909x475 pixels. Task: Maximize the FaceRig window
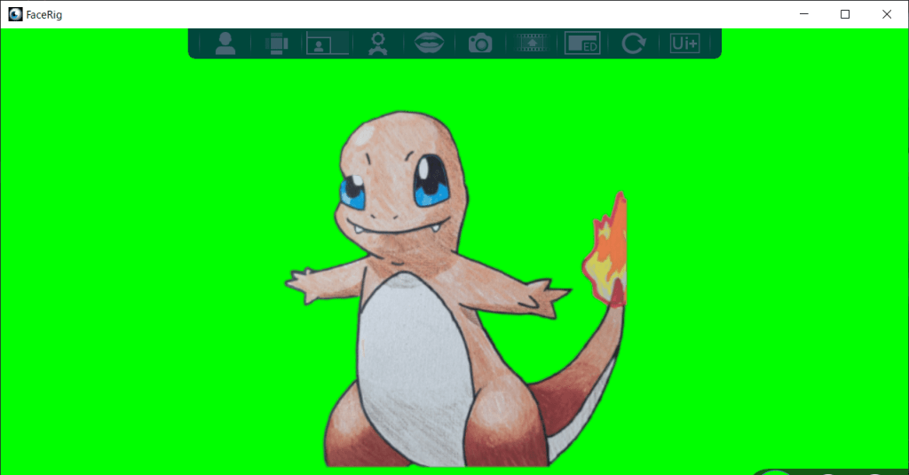click(845, 14)
